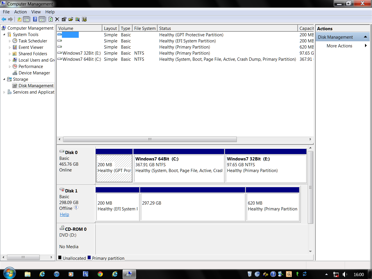Go back using the blue Back arrow
Viewport: 372px width, 279px height.
point(4,19)
